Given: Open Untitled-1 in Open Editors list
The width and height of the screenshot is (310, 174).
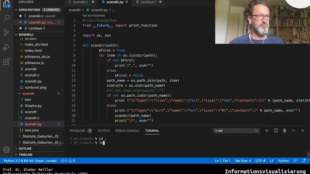Looking at the screenshot, I should pyautogui.click(x=39, y=29).
